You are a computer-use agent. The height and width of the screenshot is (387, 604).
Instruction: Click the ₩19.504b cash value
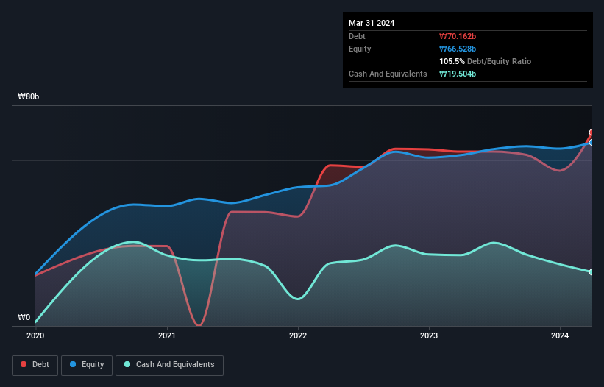(x=458, y=74)
